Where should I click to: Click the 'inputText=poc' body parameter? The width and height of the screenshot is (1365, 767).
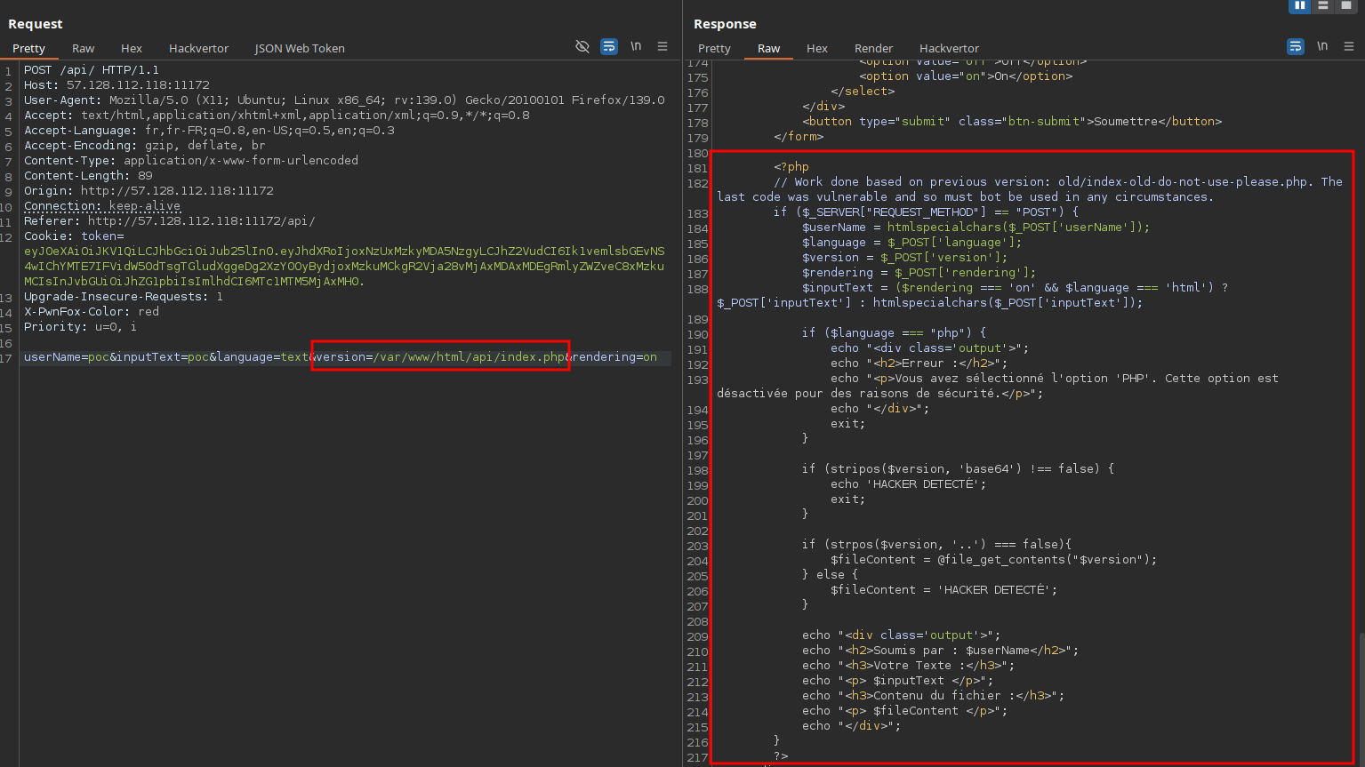163,357
